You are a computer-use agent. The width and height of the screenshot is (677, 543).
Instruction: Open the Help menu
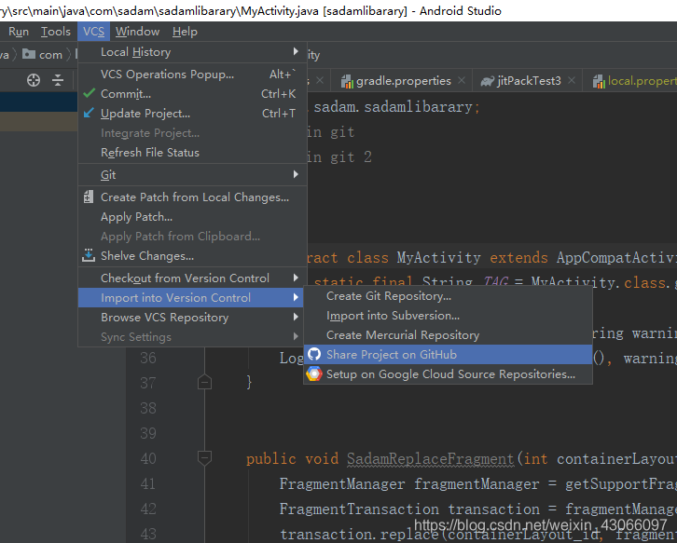point(185,32)
